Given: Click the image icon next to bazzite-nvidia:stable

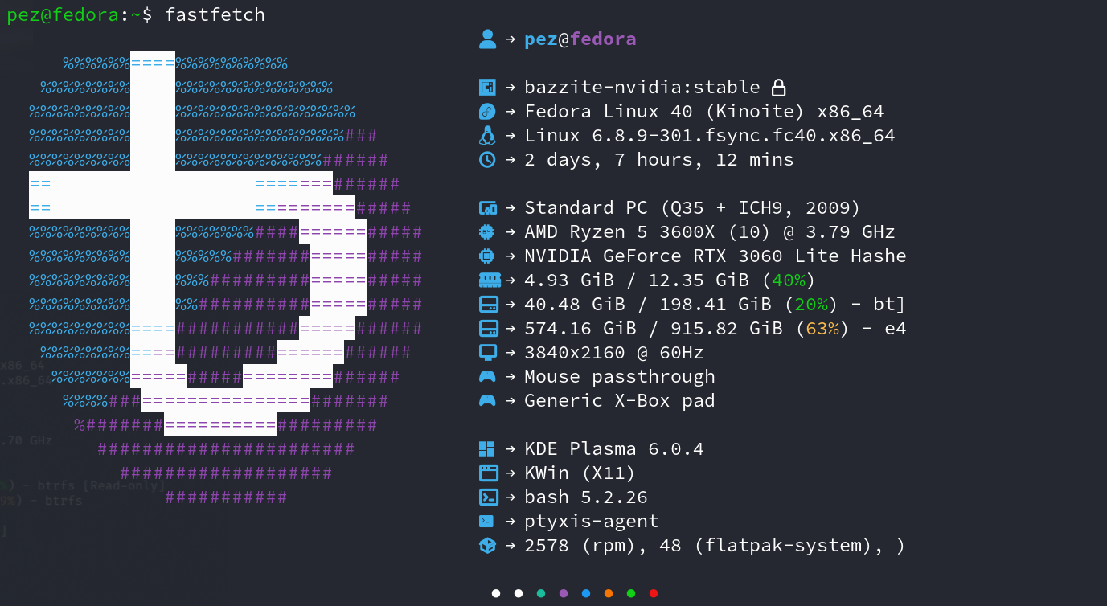Looking at the screenshot, I should click(x=487, y=87).
